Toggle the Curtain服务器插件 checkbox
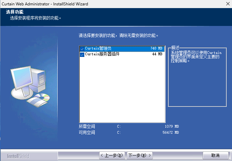The width and height of the screenshot is (232, 161). [x=82, y=55]
